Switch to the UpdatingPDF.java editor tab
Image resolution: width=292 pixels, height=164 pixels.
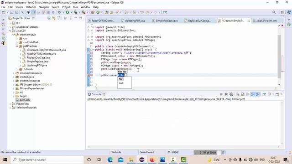point(133,20)
